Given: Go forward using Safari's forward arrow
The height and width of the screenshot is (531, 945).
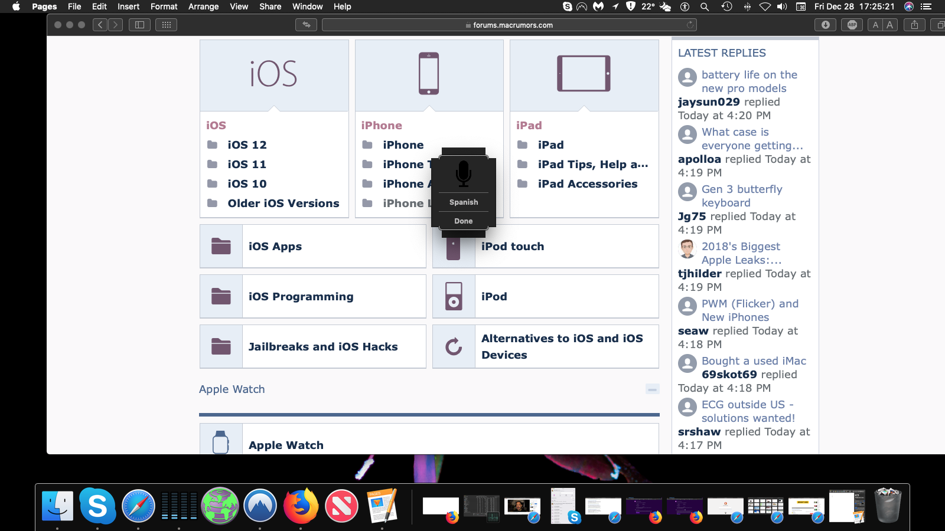Looking at the screenshot, I should pos(115,25).
